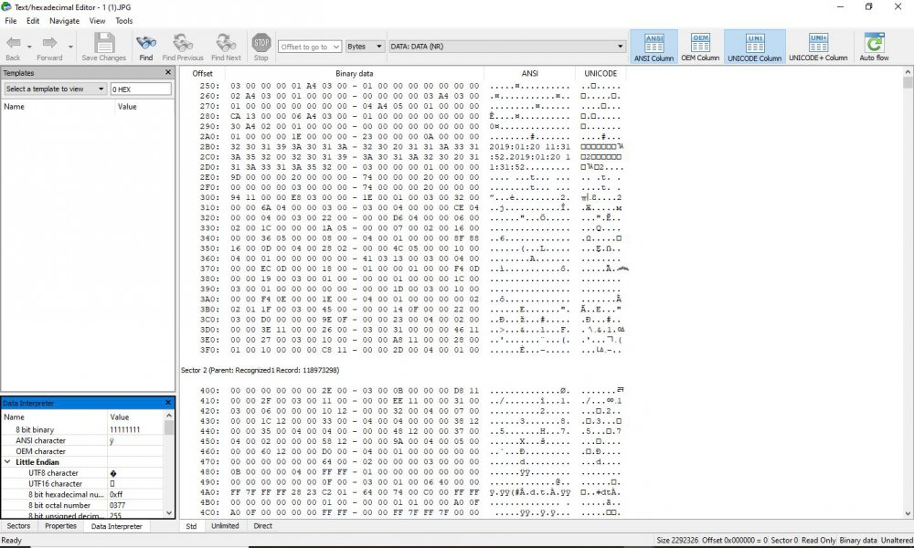
Task: Open the Forward history dropdown arrow
Action: (70, 47)
